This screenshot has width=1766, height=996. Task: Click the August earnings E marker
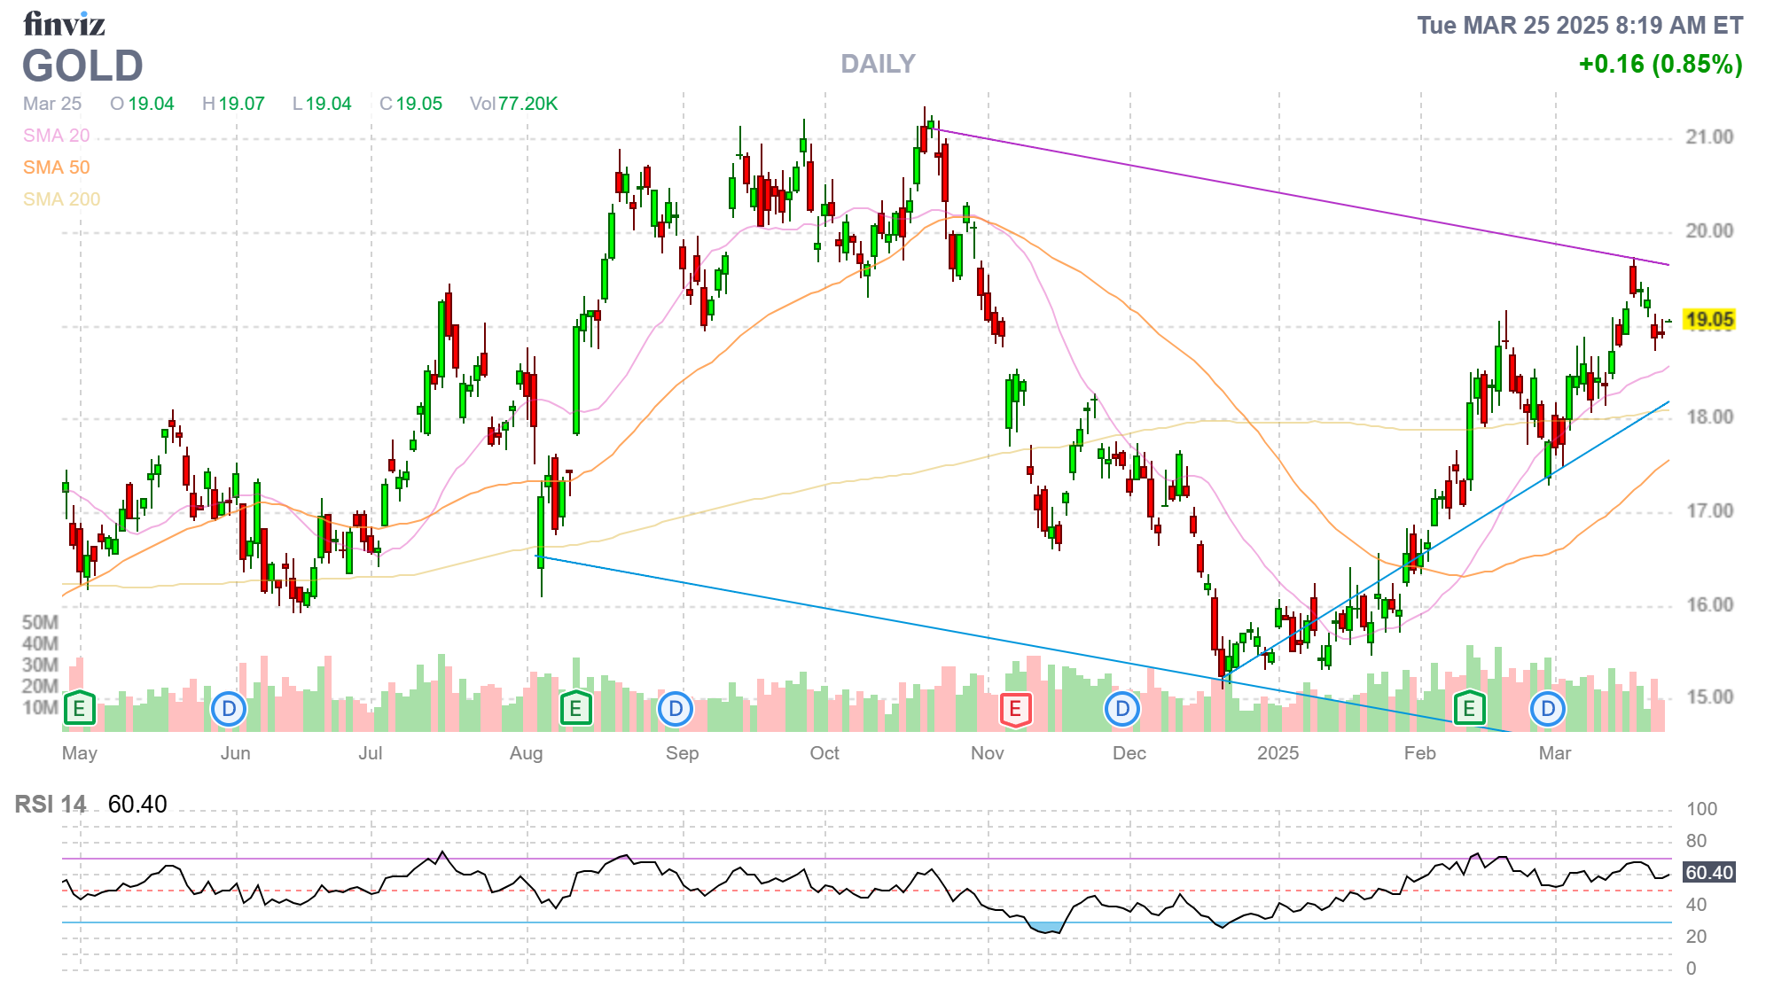coord(575,708)
